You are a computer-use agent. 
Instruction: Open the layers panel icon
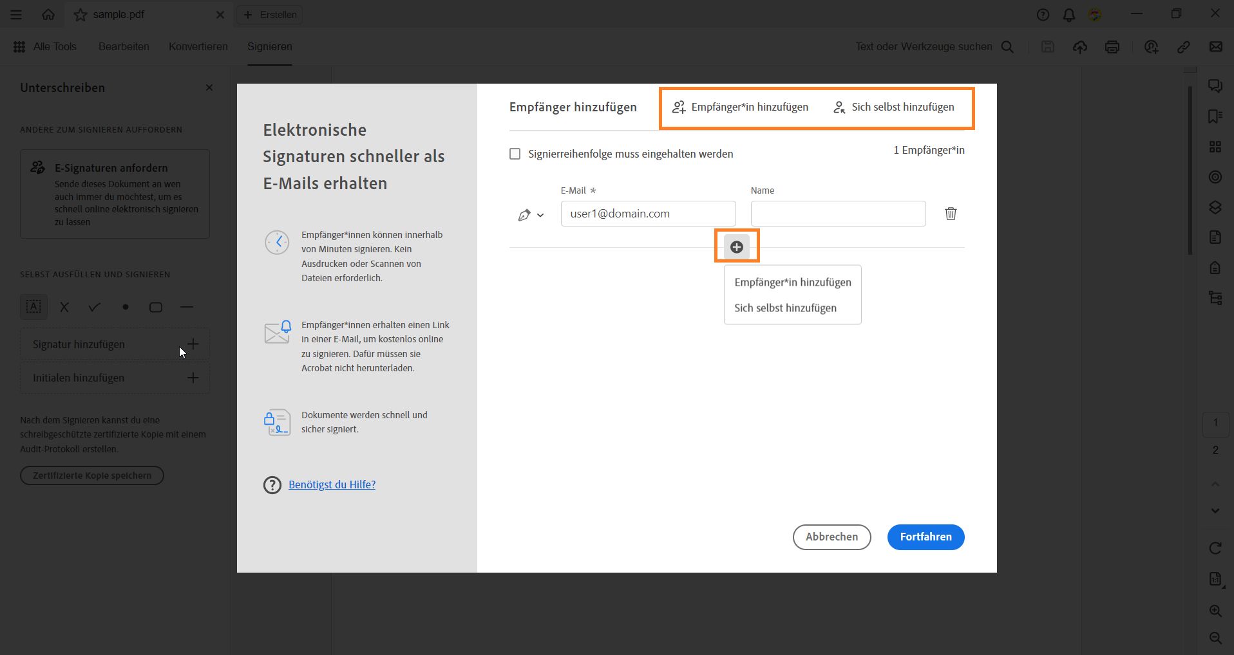click(1215, 207)
